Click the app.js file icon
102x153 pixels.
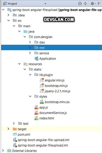point(36,107)
